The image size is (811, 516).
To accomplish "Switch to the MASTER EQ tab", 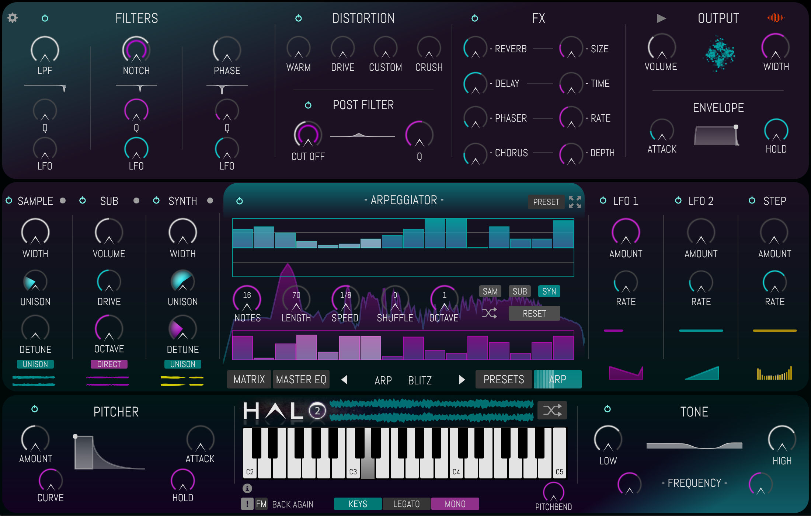I will pyautogui.click(x=301, y=380).
